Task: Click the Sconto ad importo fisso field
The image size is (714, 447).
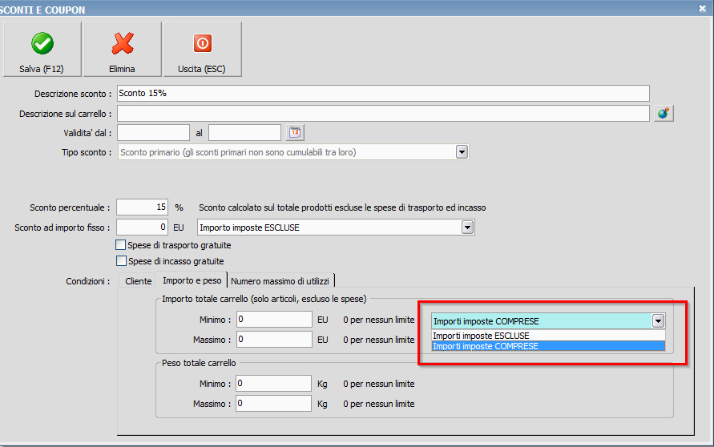Action: pyautogui.click(x=142, y=228)
